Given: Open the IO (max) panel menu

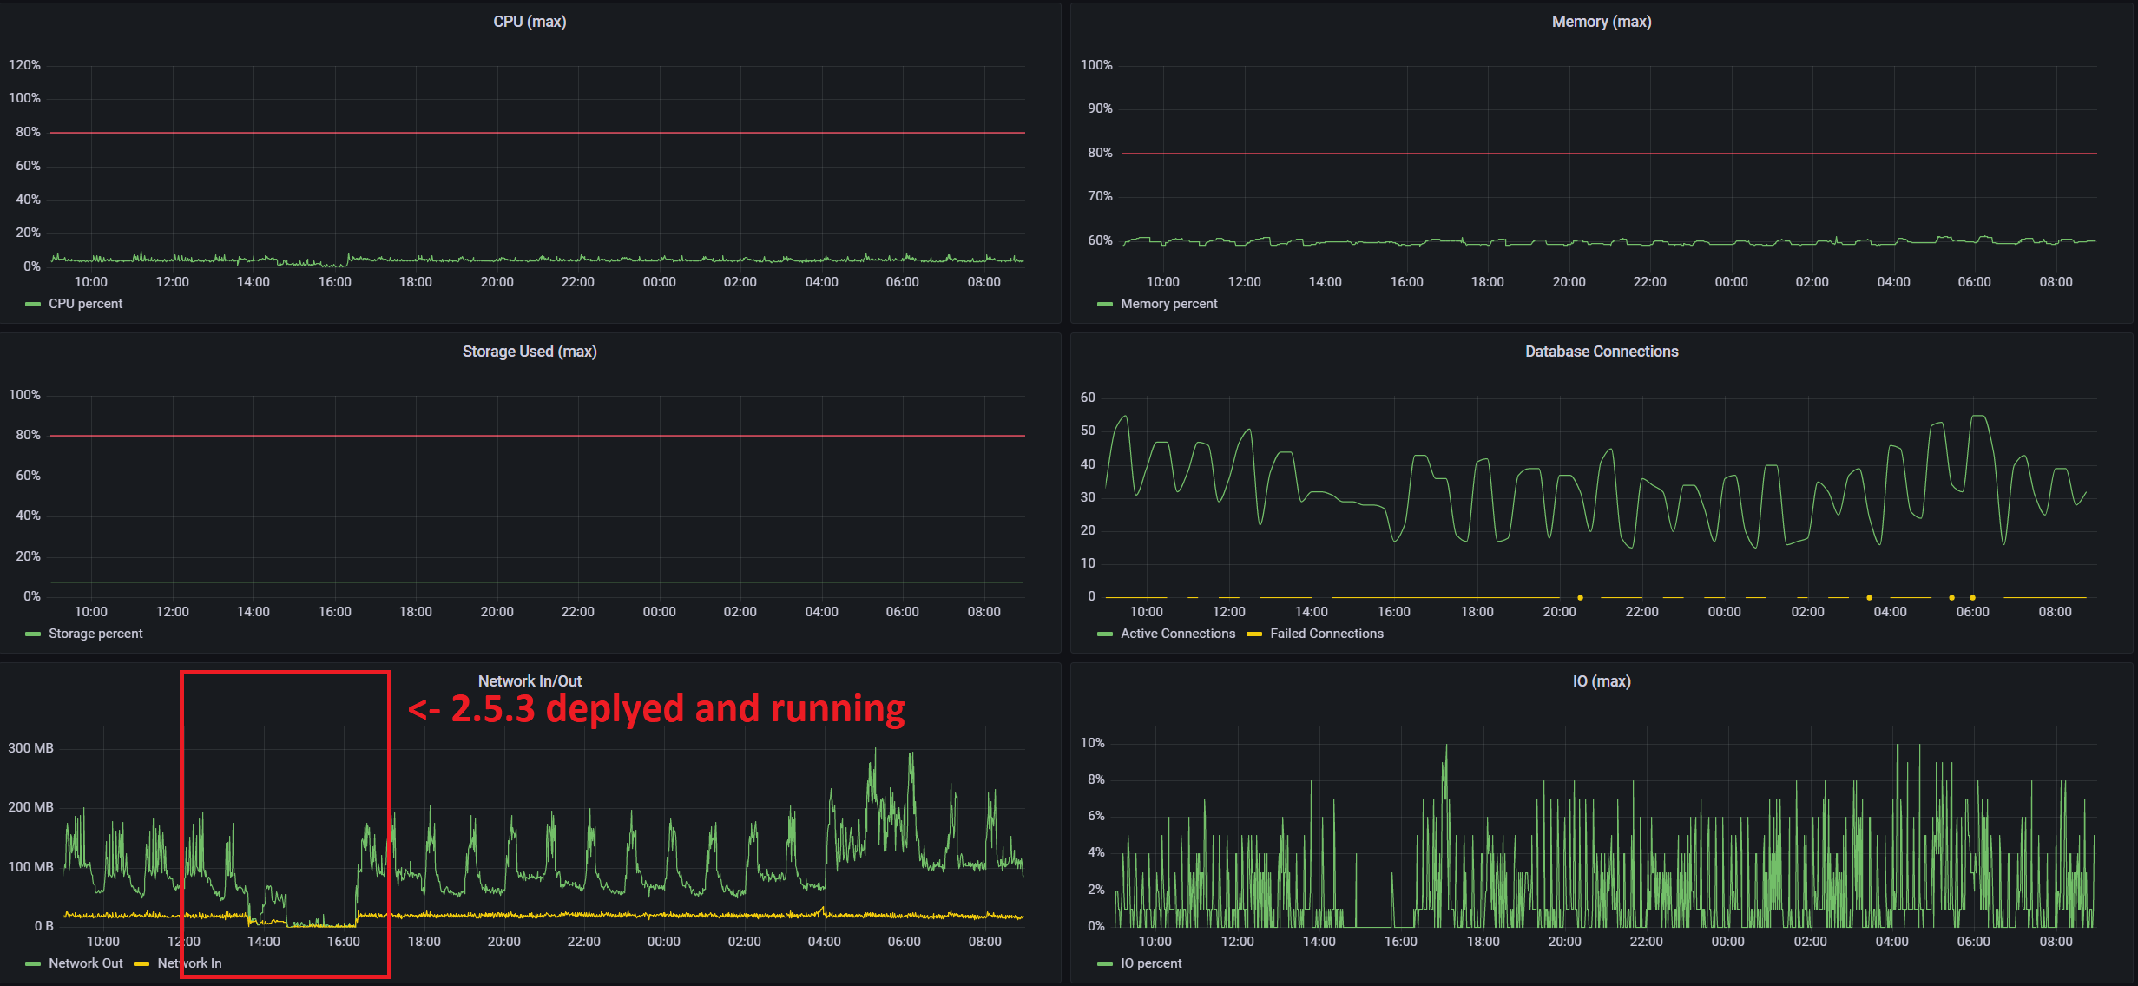Looking at the screenshot, I should [1602, 680].
